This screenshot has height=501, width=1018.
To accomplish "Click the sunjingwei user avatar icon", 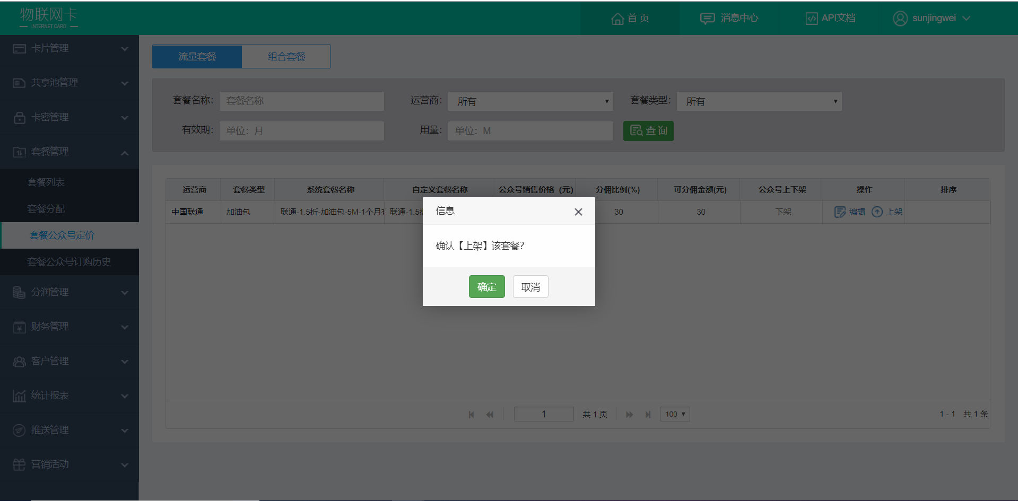I will (x=900, y=19).
